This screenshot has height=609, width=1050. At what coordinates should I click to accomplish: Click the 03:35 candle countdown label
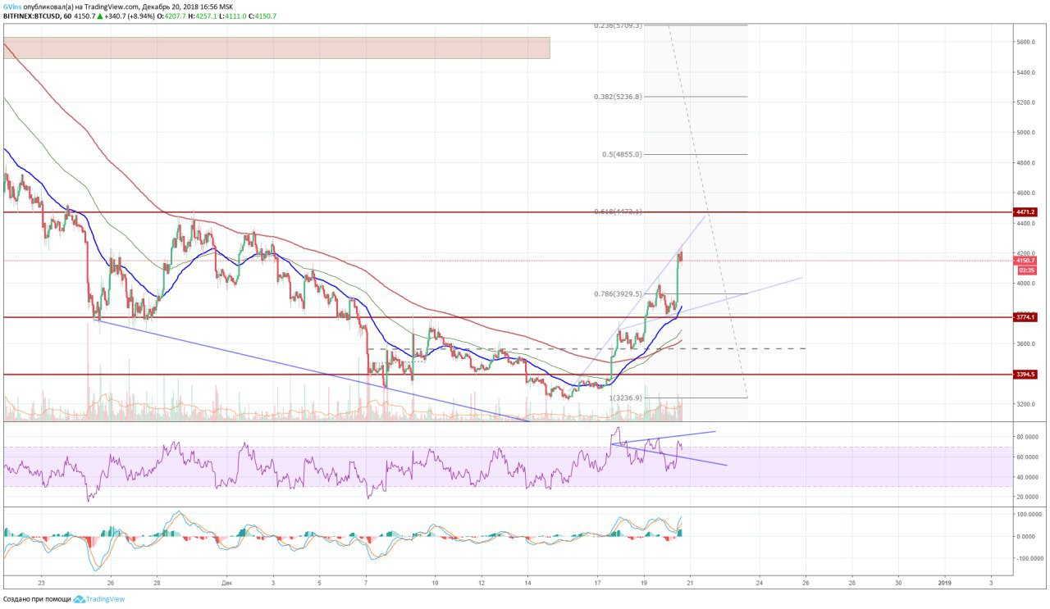point(1025,270)
